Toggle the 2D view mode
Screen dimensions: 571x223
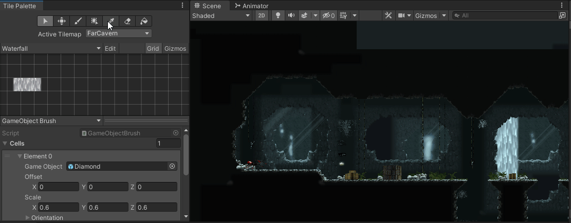(x=262, y=15)
